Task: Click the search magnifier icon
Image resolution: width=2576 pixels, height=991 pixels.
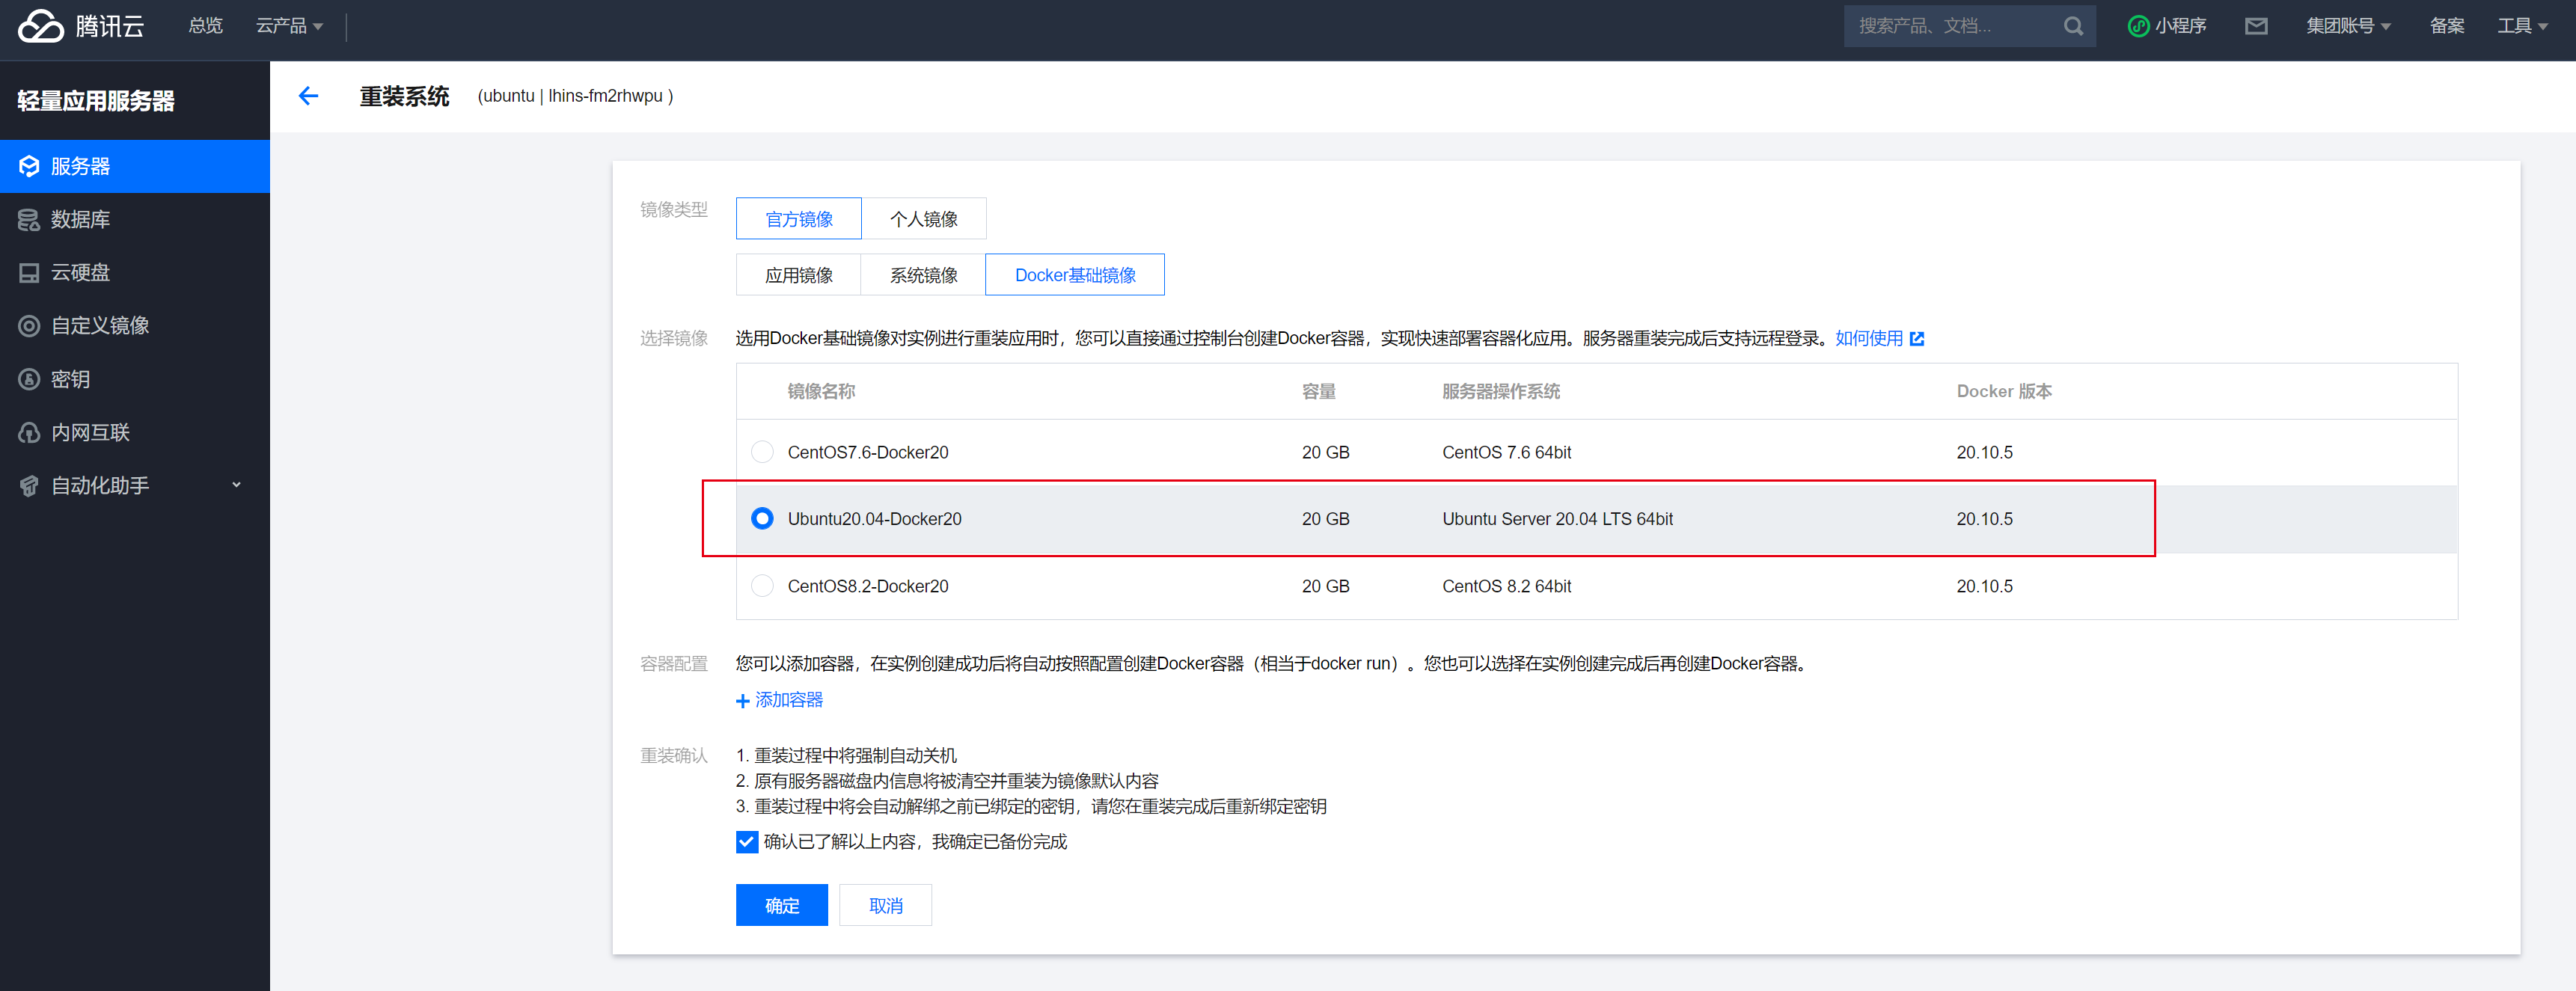Action: point(2073,26)
